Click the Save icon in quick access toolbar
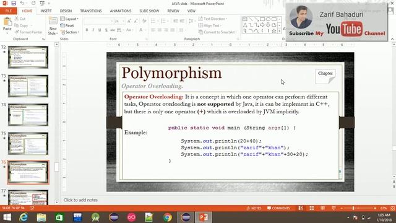The width and height of the screenshot is (396, 223). tap(14, 3)
